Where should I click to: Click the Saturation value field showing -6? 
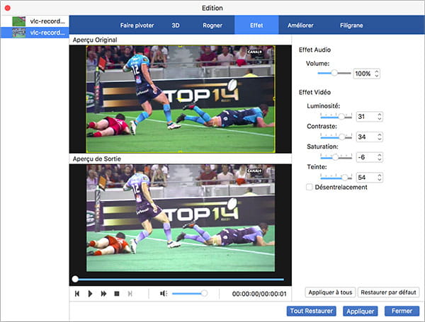(366, 157)
